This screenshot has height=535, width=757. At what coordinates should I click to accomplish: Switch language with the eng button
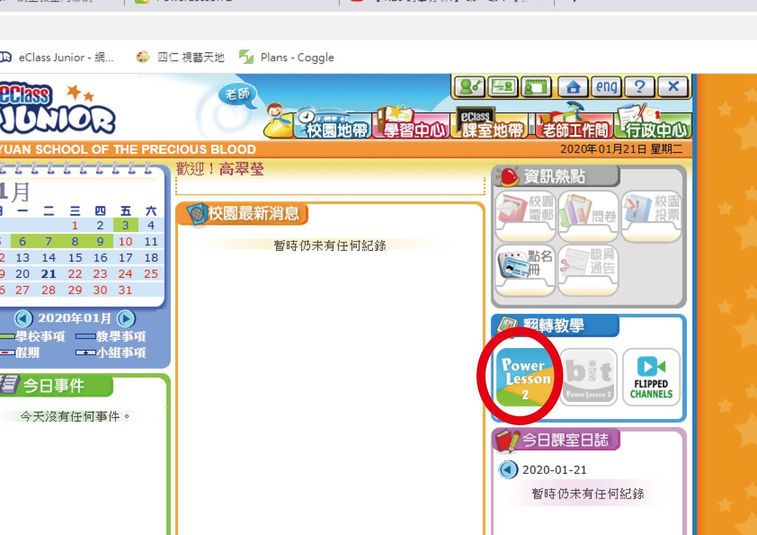(607, 87)
